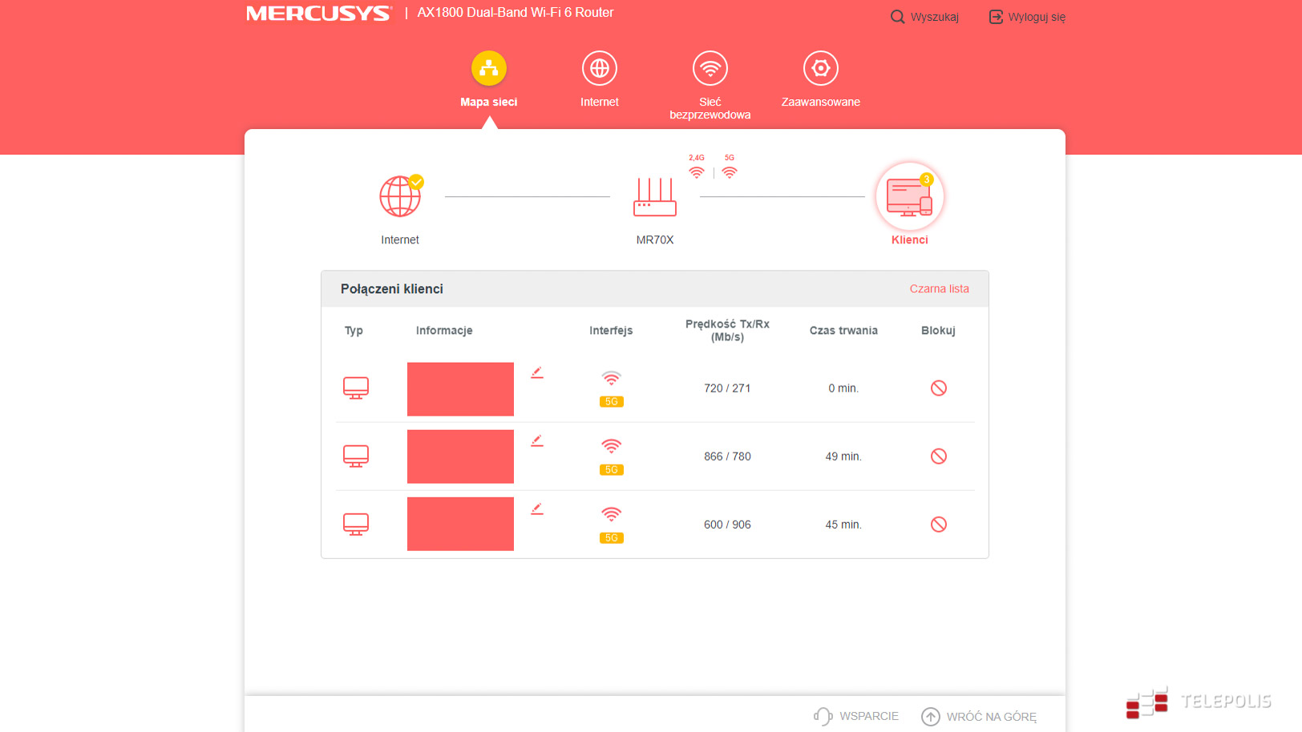This screenshot has width=1302, height=732.
Task: Edit name of the first client
Action: click(x=537, y=372)
